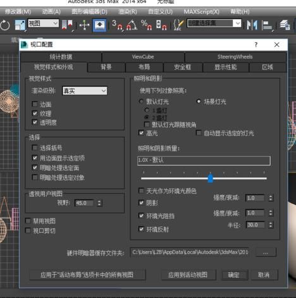This screenshot has width=296, height=298.
Task: Click 应用于活动布局选项卡中的所有视图 button
Action: 87,275
